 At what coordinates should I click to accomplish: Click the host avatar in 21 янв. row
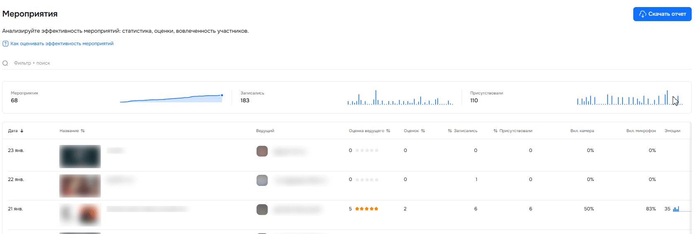(x=262, y=210)
